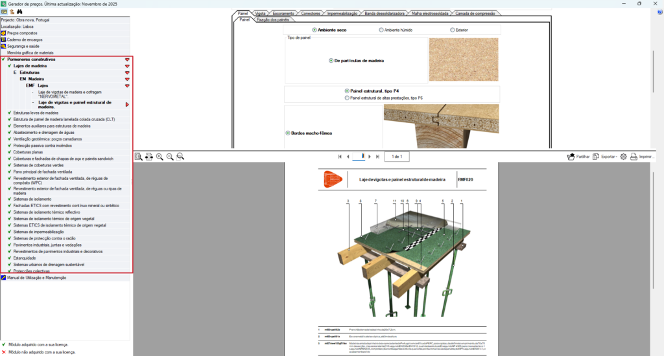Switch to the Conectores tab
The height and width of the screenshot is (356, 664).
click(x=311, y=14)
